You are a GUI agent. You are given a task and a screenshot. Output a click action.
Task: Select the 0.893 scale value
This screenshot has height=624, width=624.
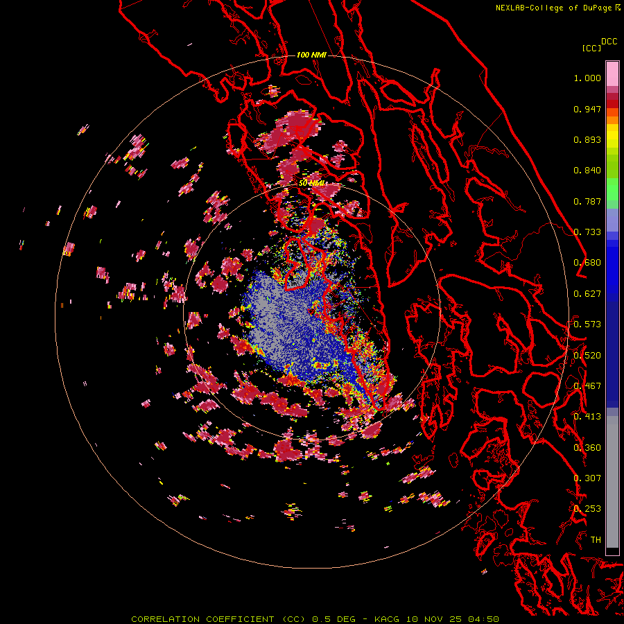pyautogui.click(x=587, y=139)
